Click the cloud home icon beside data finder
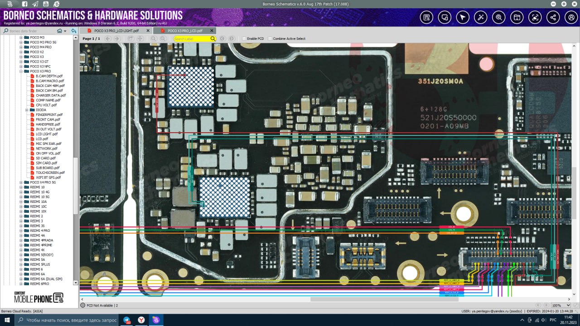 59,31
